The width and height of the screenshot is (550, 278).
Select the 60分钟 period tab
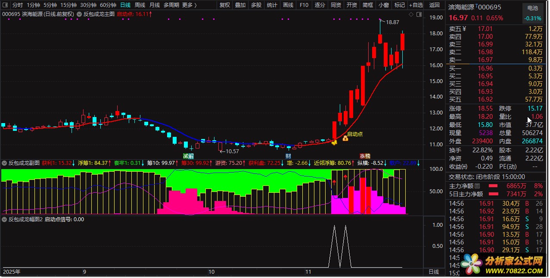point(108,5)
